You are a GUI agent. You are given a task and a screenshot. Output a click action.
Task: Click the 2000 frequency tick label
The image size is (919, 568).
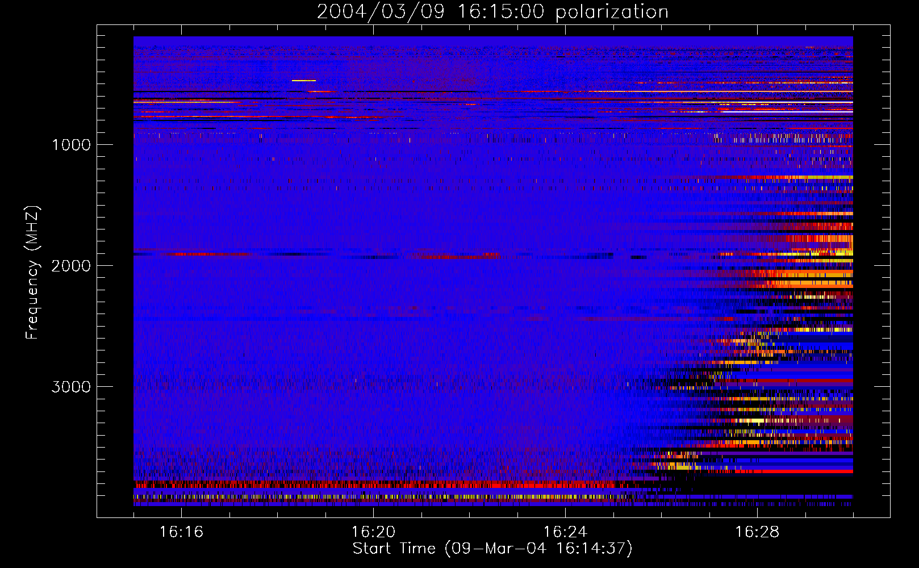pyautogui.click(x=71, y=266)
